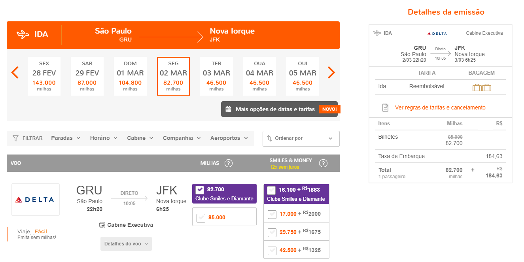Click the next dates right arrow
The height and width of the screenshot is (262, 524).
pyautogui.click(x=331, y=73)
